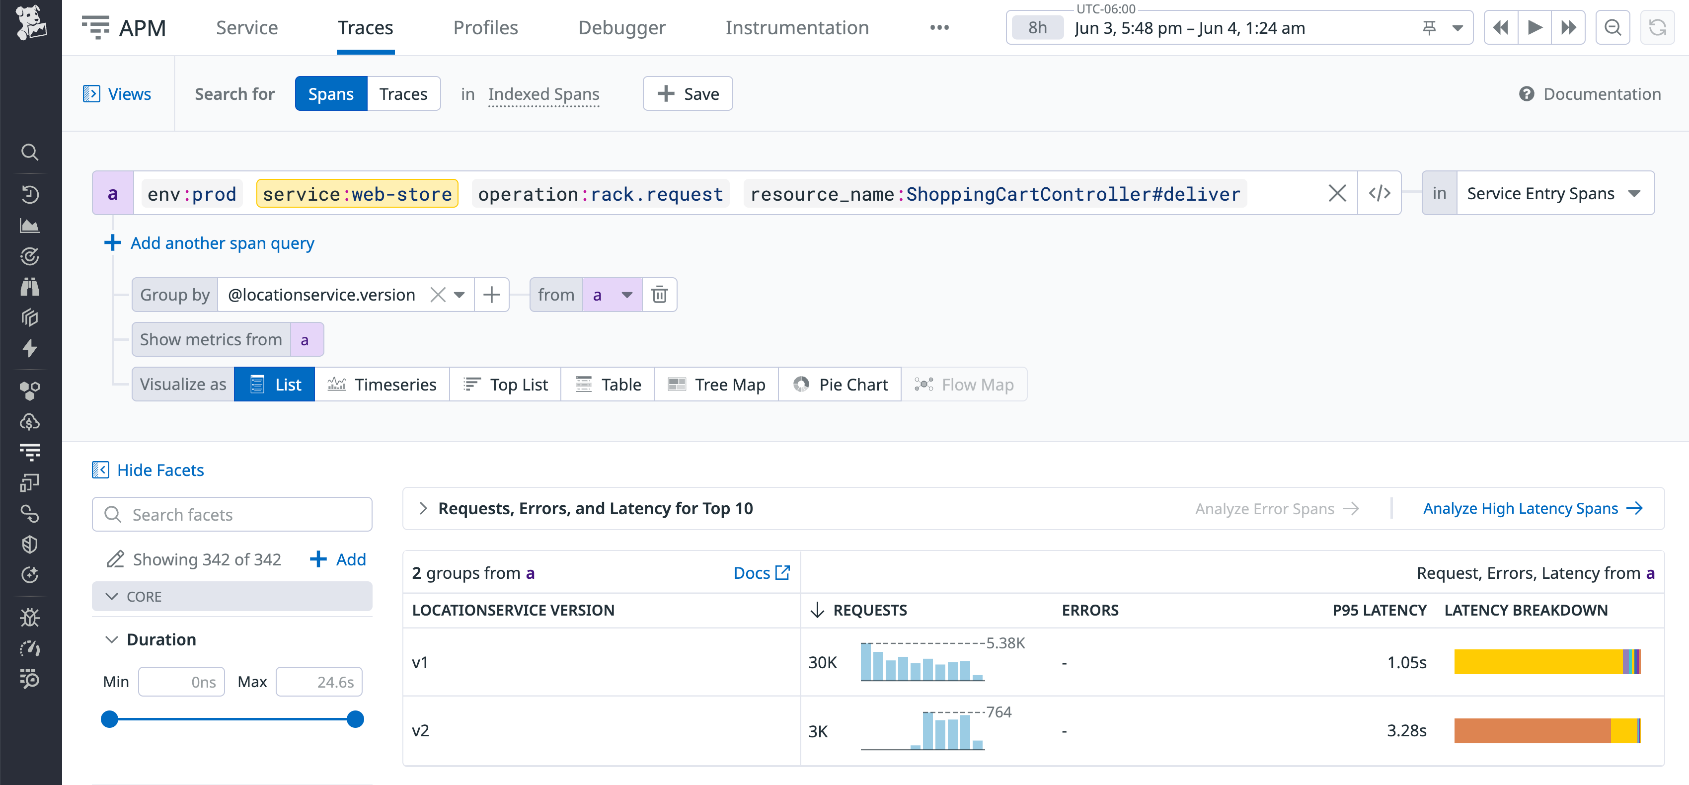Switch search mode from Spans to Traces
Image resolution: width=1689 pixels, height=785 pixels.
pyautogui.click(x=403, y=93)
